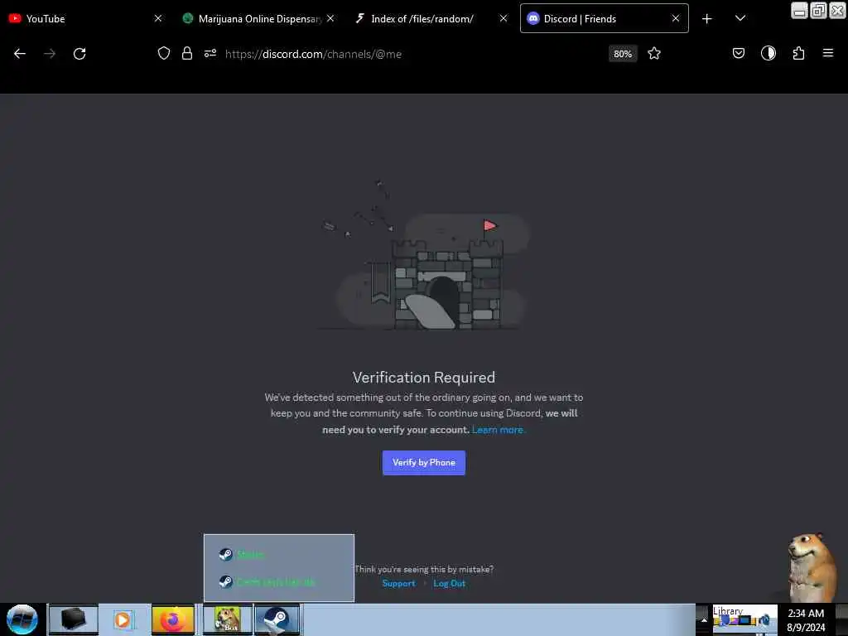Click the Log Out link
848x636 pixels.
click(x=449, y=583)
